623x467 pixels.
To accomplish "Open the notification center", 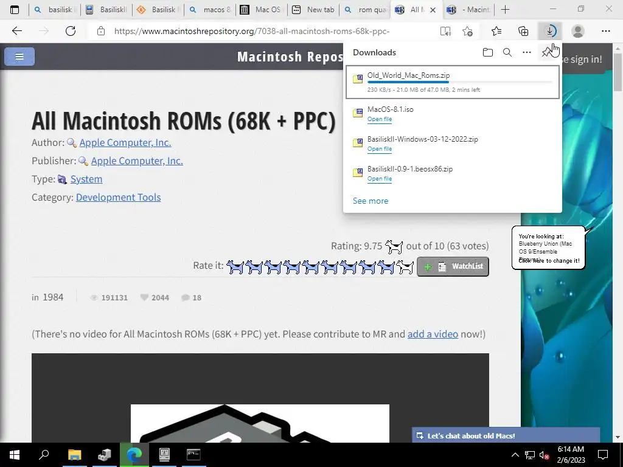I will pyautogui.click(x=603, y=455).
